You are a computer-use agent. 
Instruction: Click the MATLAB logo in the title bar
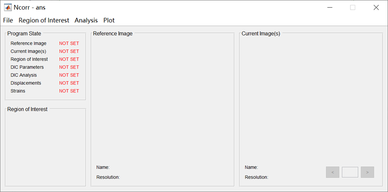coord(8,7)
